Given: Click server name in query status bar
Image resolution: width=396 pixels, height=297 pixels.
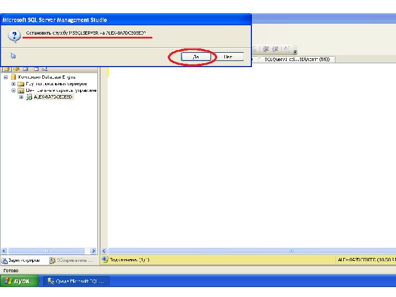Looking at the screenshot, I should 367,260.
